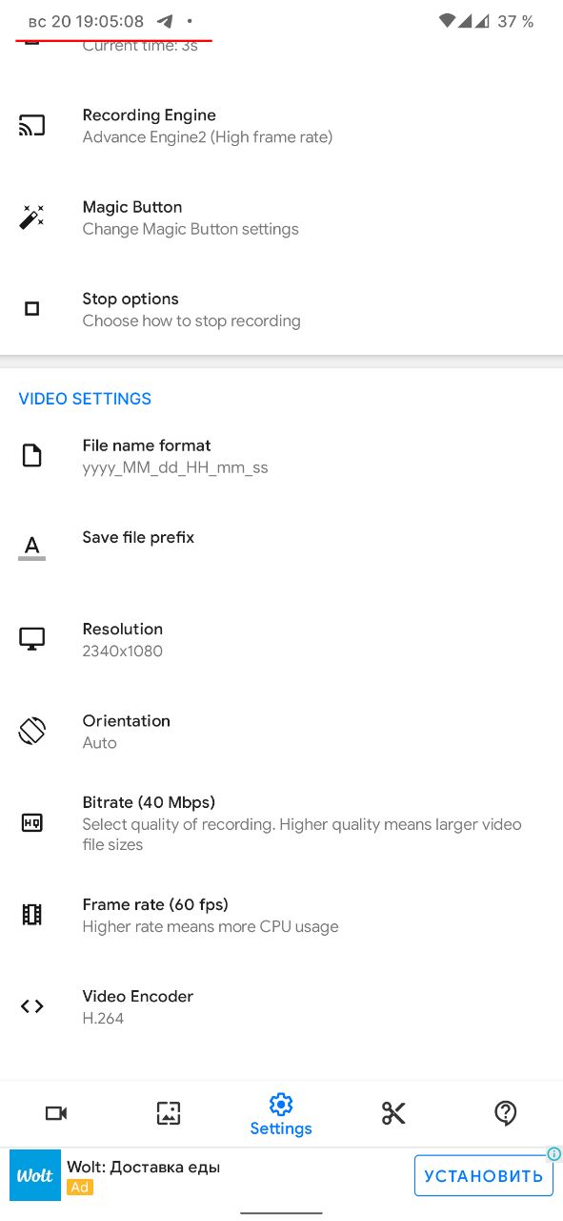Tap the Resolution monitor icon

click(31, 639)
